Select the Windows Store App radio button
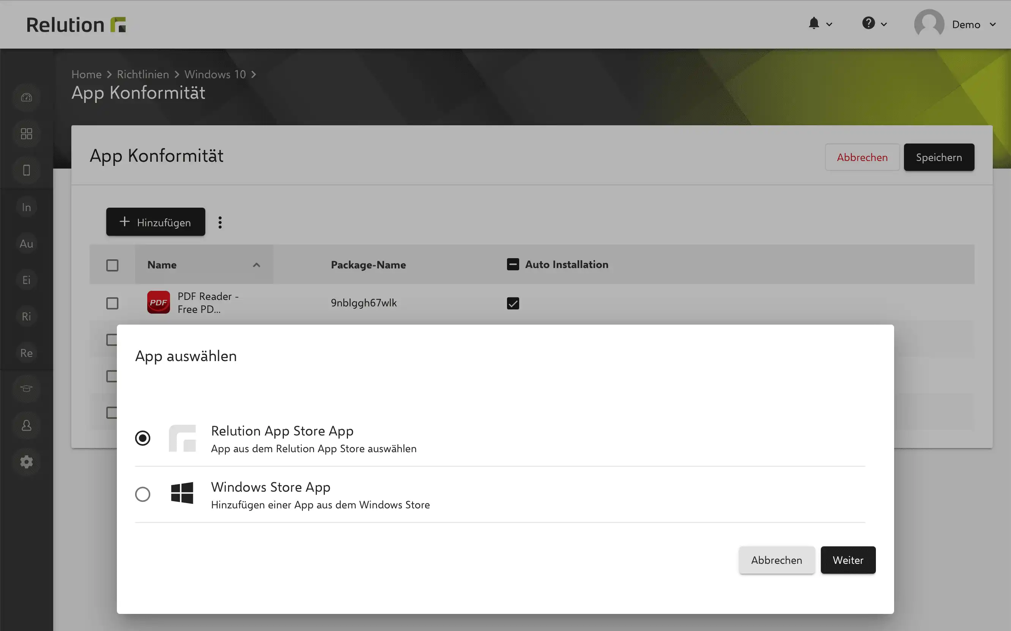 click(143, 494)
